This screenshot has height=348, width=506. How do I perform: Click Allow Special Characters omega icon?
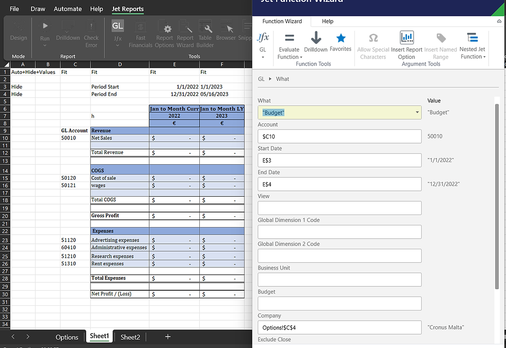373,38
